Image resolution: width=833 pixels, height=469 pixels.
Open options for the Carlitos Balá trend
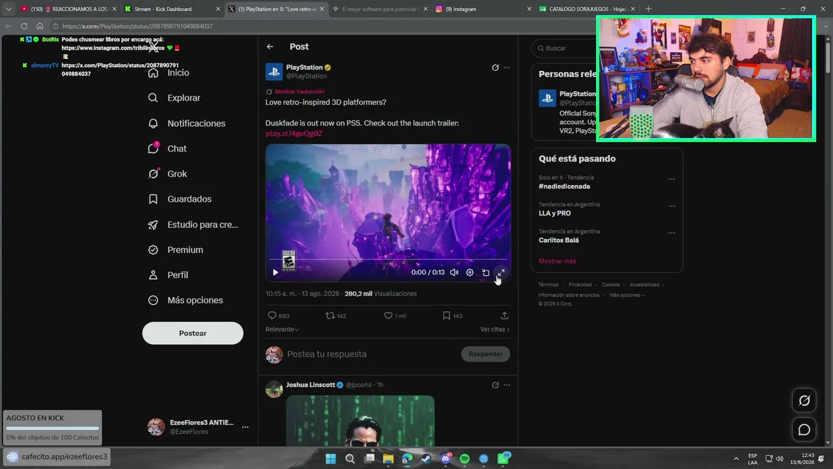[672, 233]
